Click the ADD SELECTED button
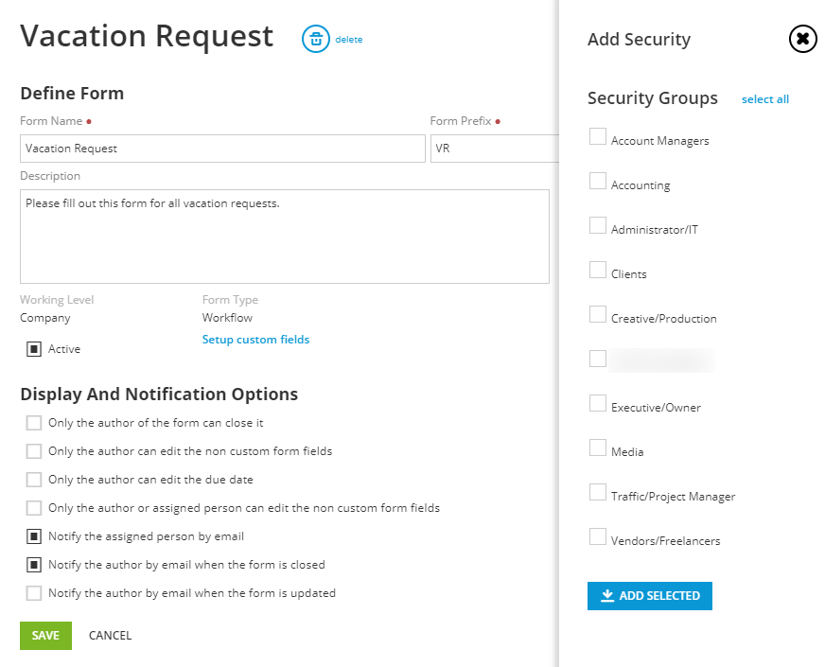The width and height of the screenshot is (825, 667). 649,596
